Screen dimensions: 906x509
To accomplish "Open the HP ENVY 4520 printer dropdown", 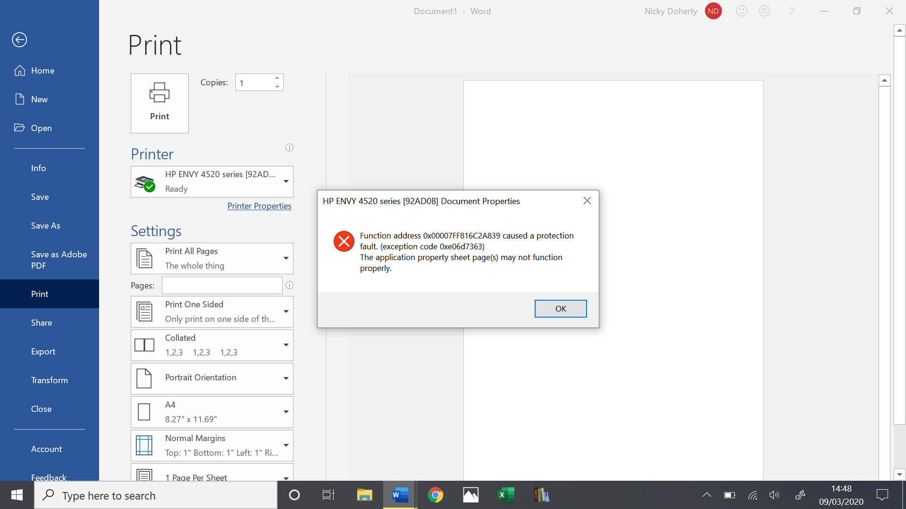I will coord(285,181).
